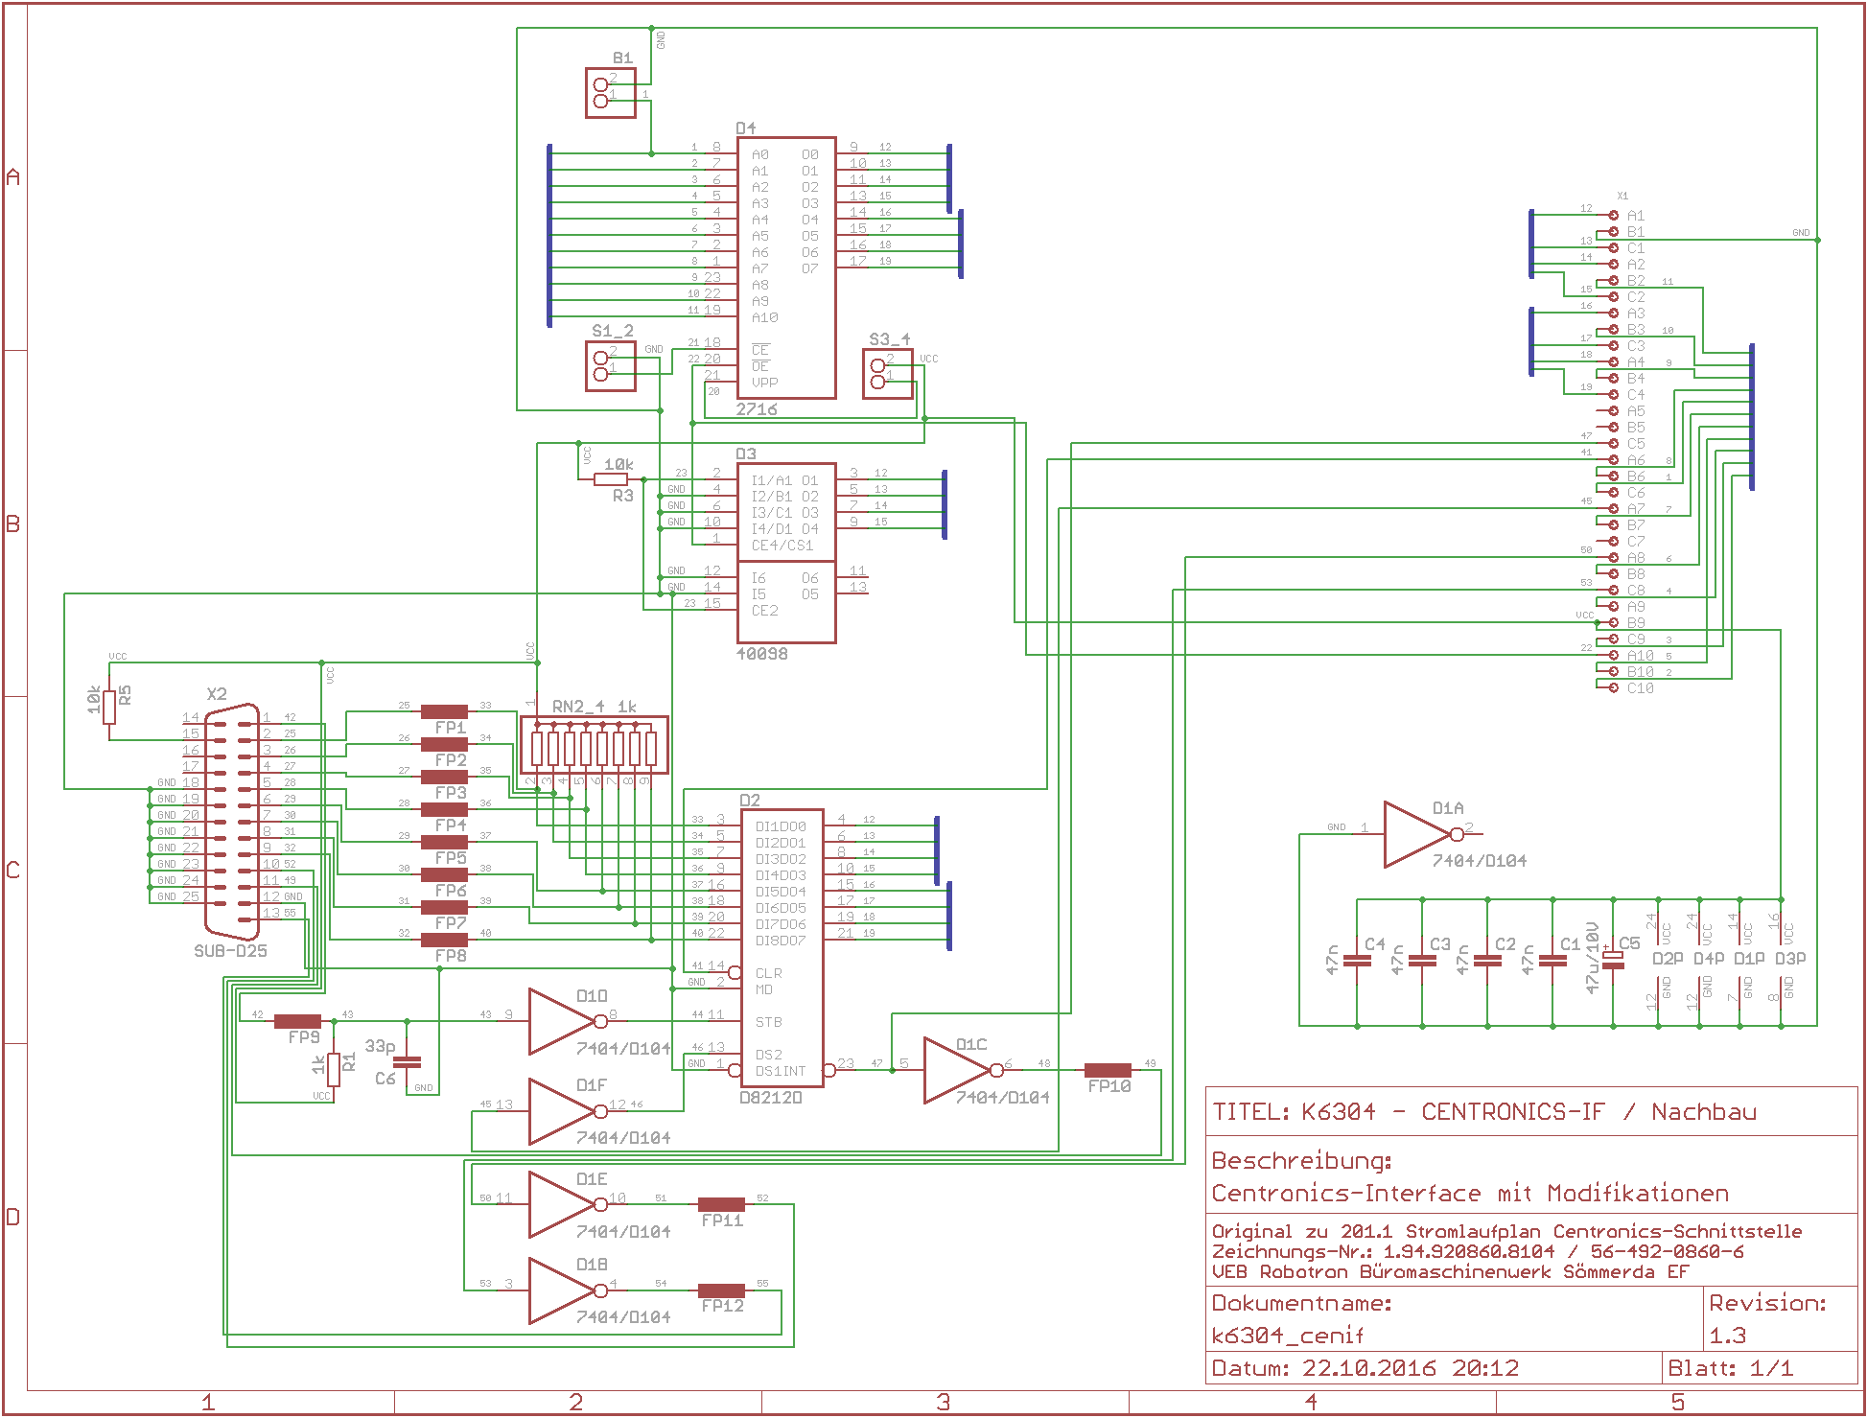Select the D2 D8212D latch chip symbol
Screen dimensions: 1867x1418
(782, 948)
